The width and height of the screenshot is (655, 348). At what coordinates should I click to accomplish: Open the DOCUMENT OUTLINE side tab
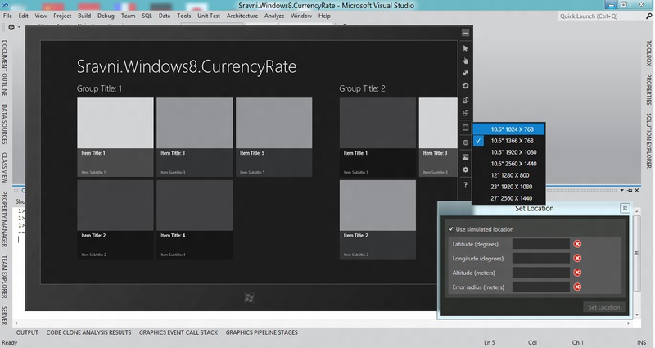point(5,68)
